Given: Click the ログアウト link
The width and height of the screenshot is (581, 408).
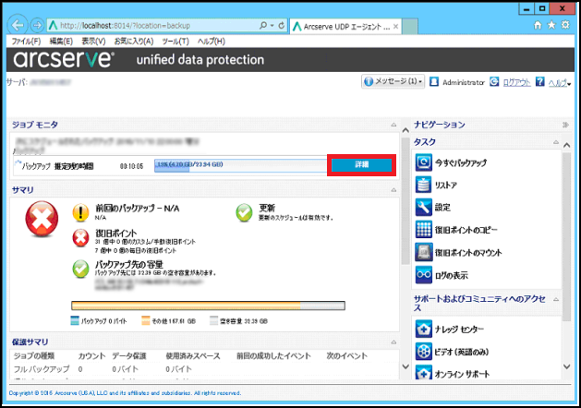Looking at the screenshot, I should (x=517, y=83).
